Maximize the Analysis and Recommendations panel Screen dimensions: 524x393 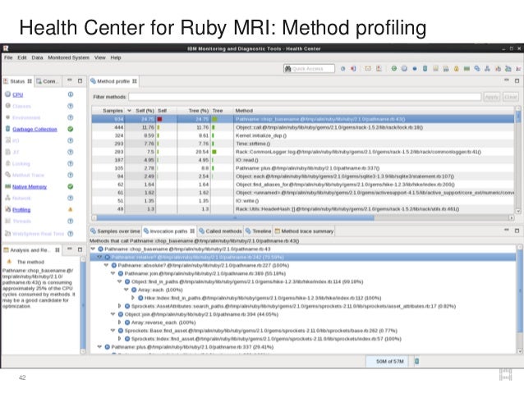point(80,249)
